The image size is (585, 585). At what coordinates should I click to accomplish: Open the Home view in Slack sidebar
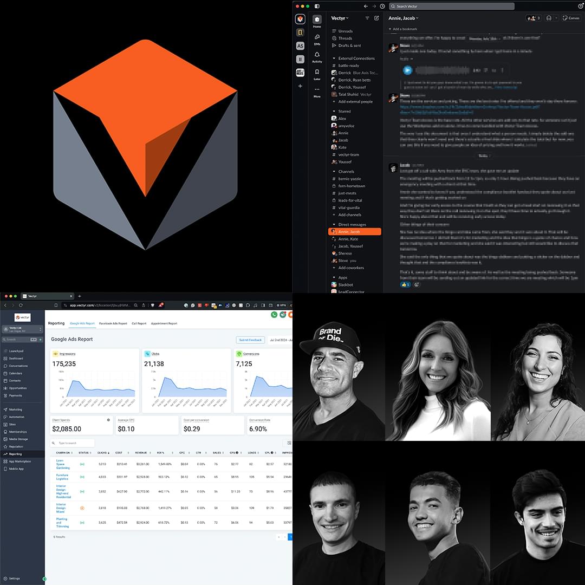click(317, 20)
